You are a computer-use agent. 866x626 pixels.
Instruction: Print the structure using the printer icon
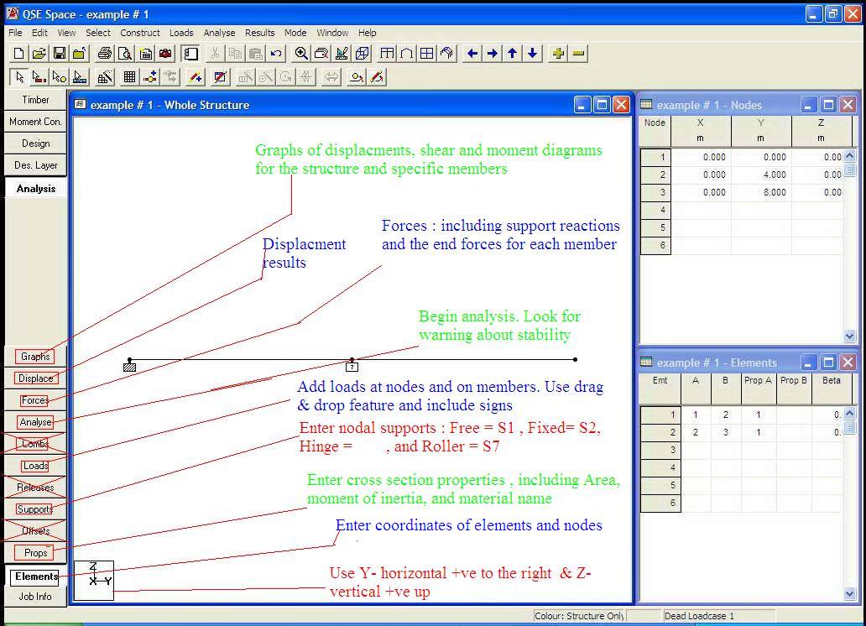click(x=104, y=54)
